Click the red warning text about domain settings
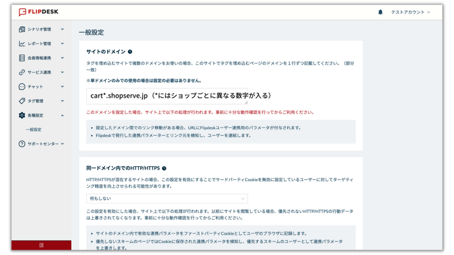Screen dimensions: 454x255 tap(201, 112)
